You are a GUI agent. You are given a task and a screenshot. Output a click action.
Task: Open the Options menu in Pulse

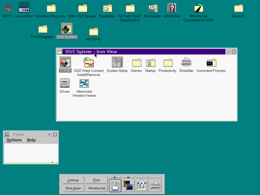tap(14, 140)
